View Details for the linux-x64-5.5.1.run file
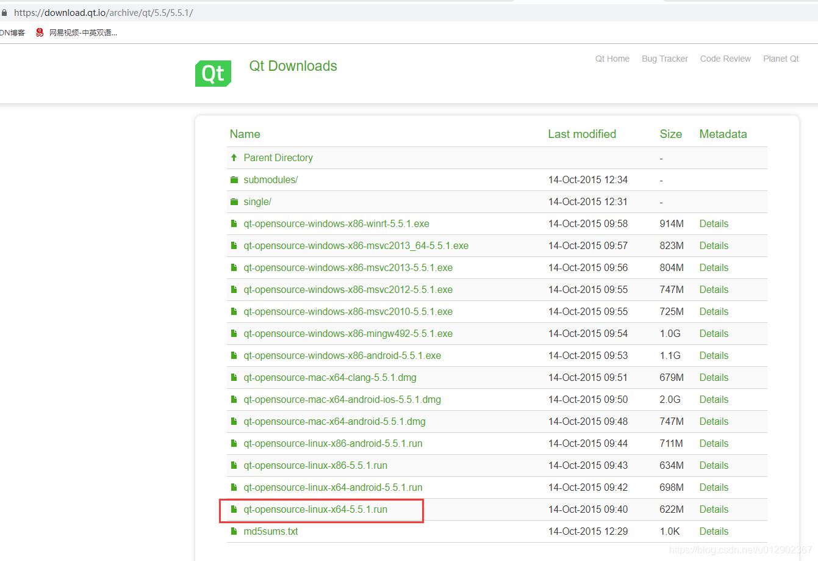The width and height of the screenshot is (818, 561). tap(714, 510)
